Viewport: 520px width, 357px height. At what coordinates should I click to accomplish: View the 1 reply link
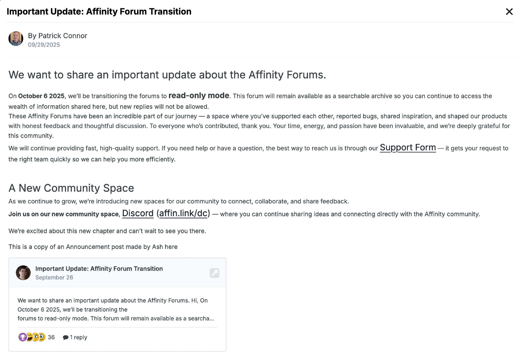point(79,337)
